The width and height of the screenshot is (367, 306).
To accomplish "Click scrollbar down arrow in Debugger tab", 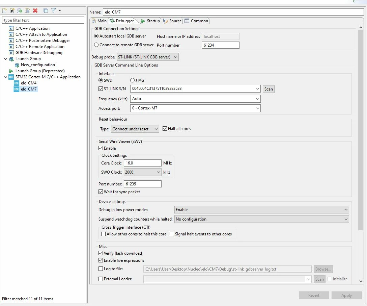I will 361,281.
